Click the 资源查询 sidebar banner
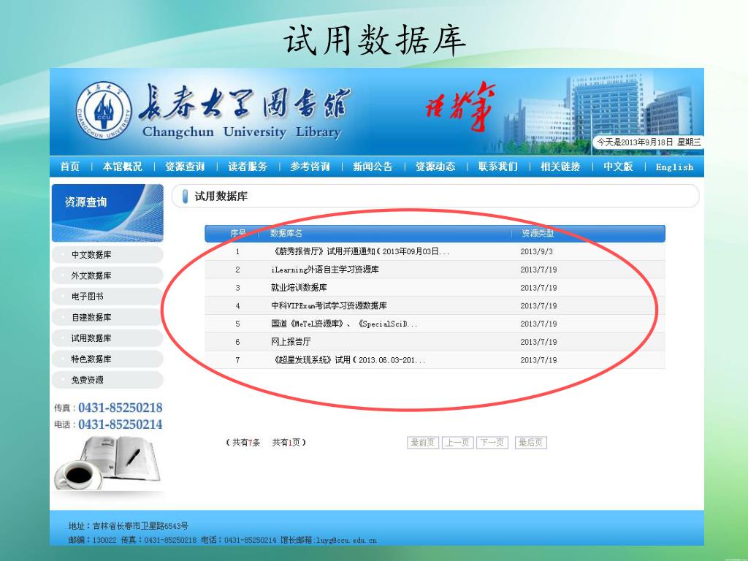Image resolution: width=748 pixels, height=561 pixels. click(107, 213)
